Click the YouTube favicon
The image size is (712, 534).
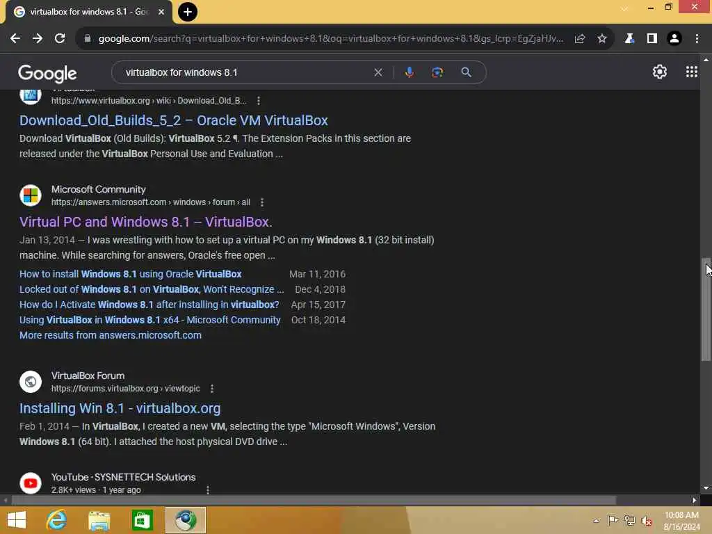point(31,483)
